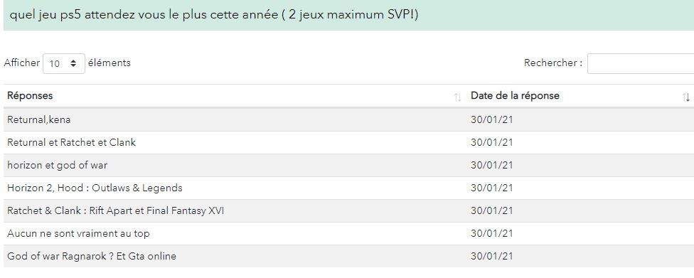This screenshot has height=278, width=694.
Task: Focus the Rechercher search field
Action: coord(641,64)
